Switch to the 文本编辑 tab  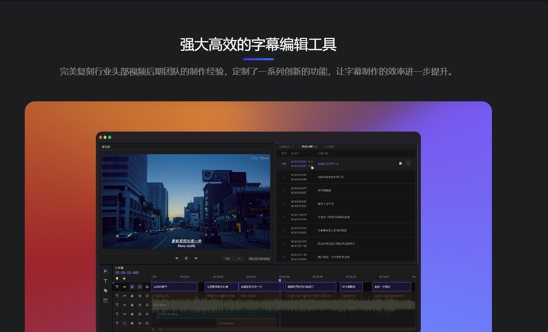(x=330, y=147)
